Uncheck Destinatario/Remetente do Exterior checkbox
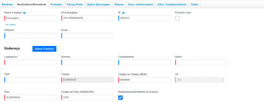The height and width of the screenshot is (102, 264). [121, 98]
